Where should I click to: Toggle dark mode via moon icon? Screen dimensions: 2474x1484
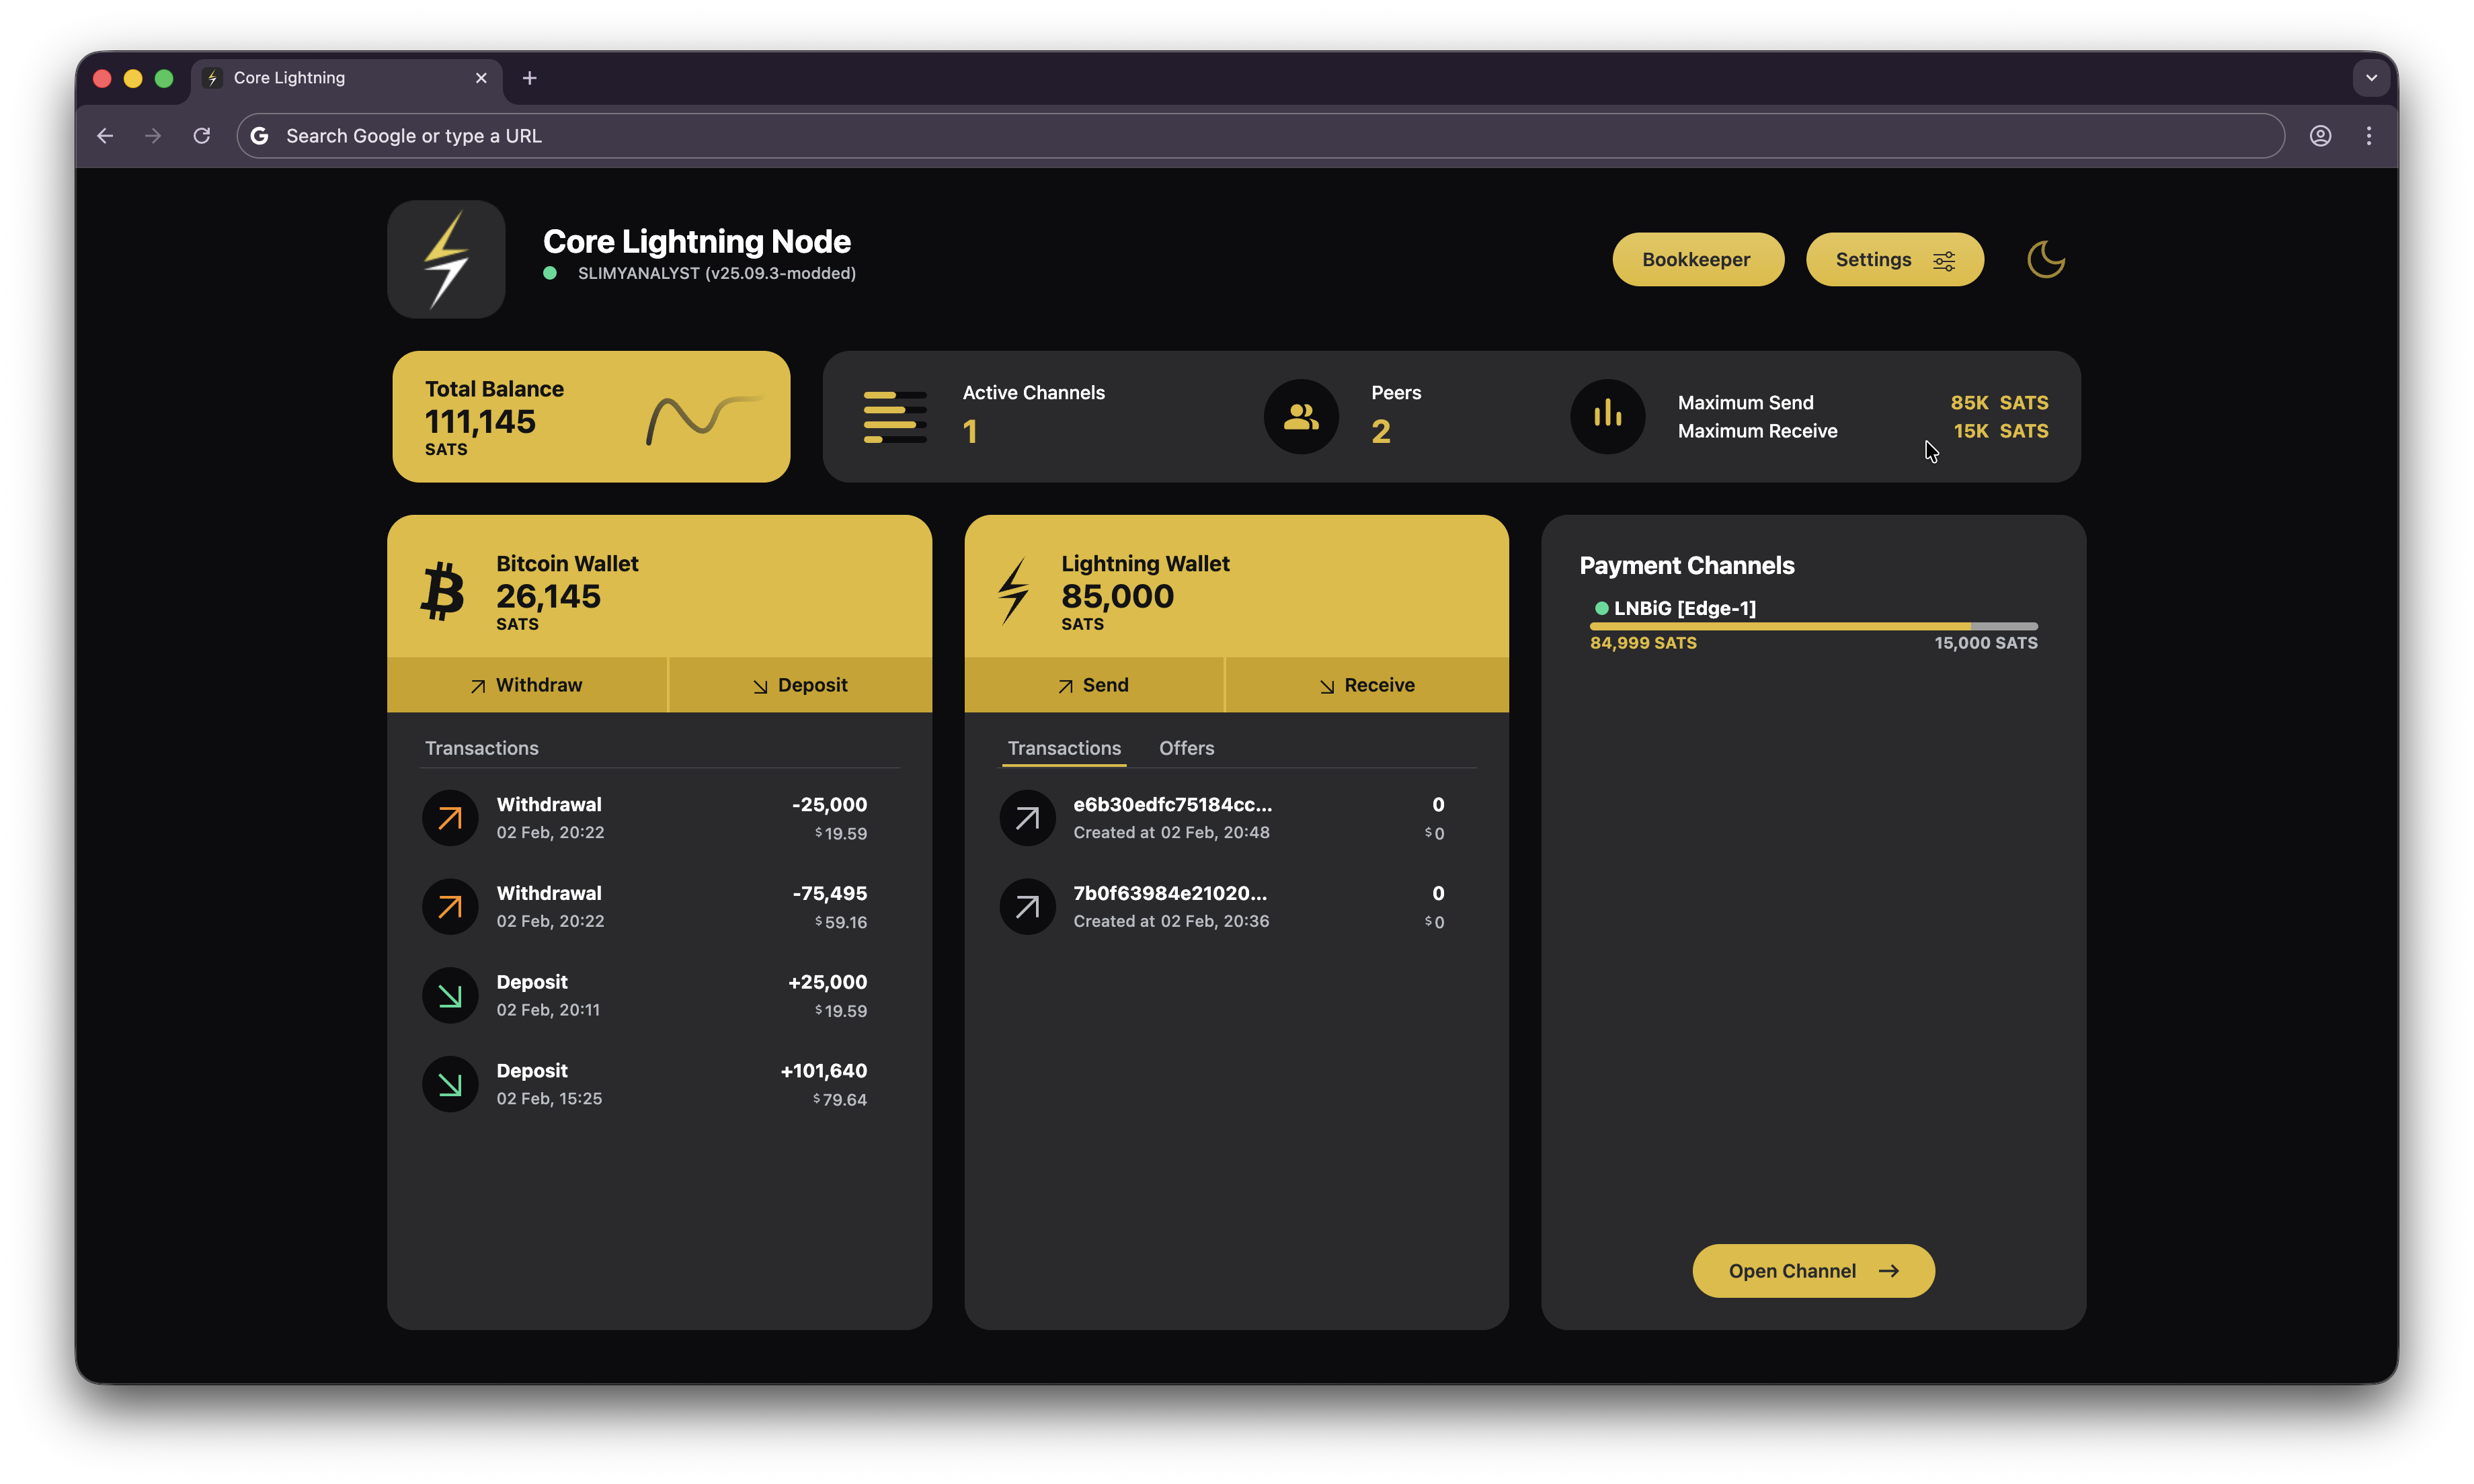(2045, 260)
